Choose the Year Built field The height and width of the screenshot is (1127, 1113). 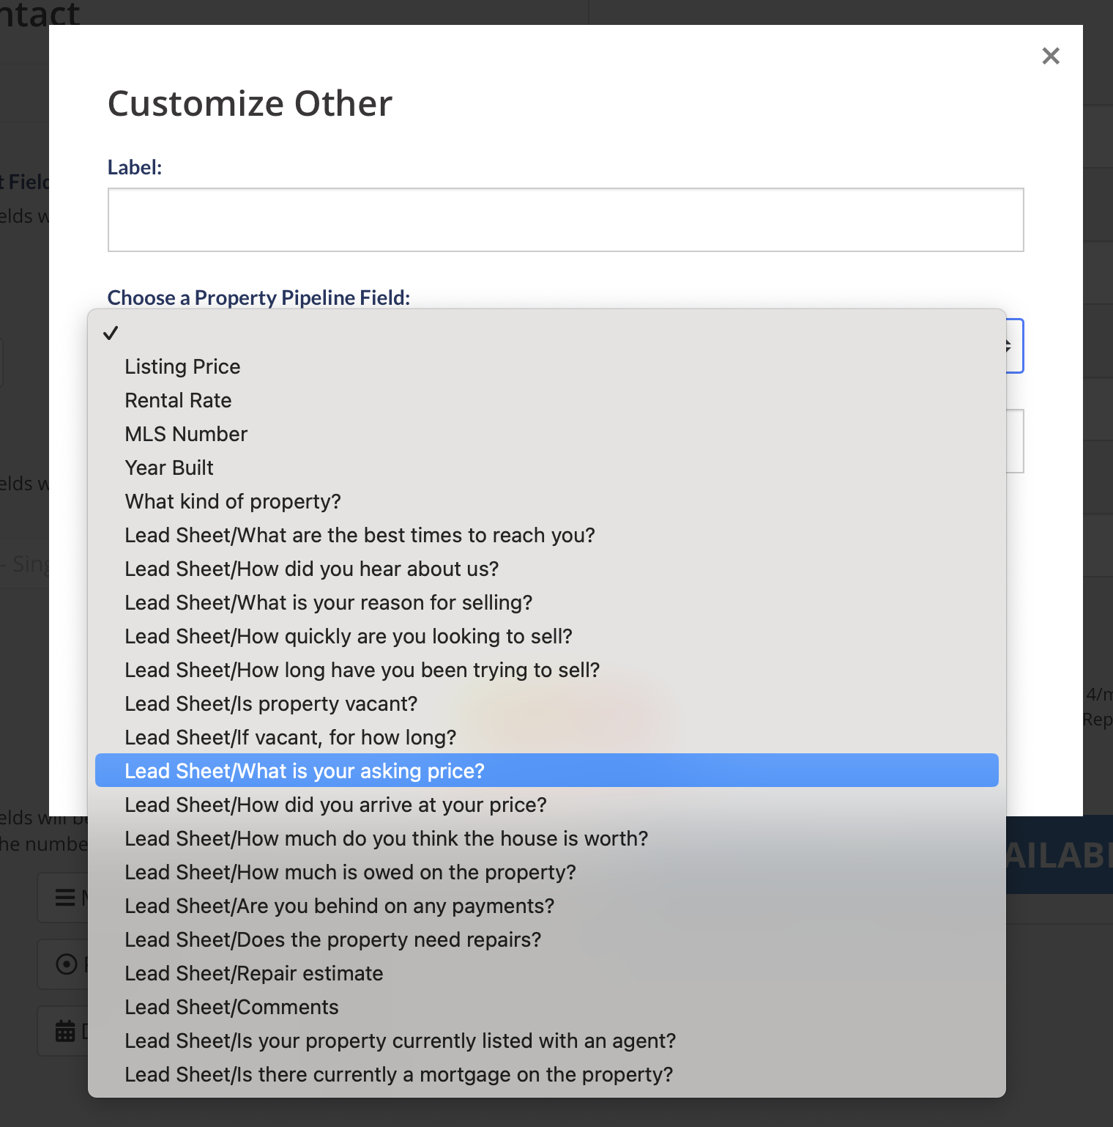169,468
